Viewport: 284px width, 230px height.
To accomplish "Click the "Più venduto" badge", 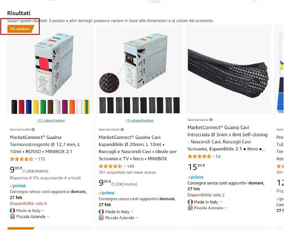I will tap(20, 29).
